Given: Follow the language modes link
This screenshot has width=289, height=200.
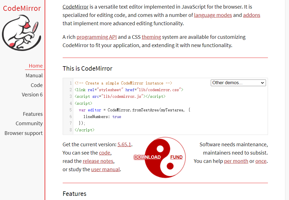Looking at the screenshot, I should (213, 15).
